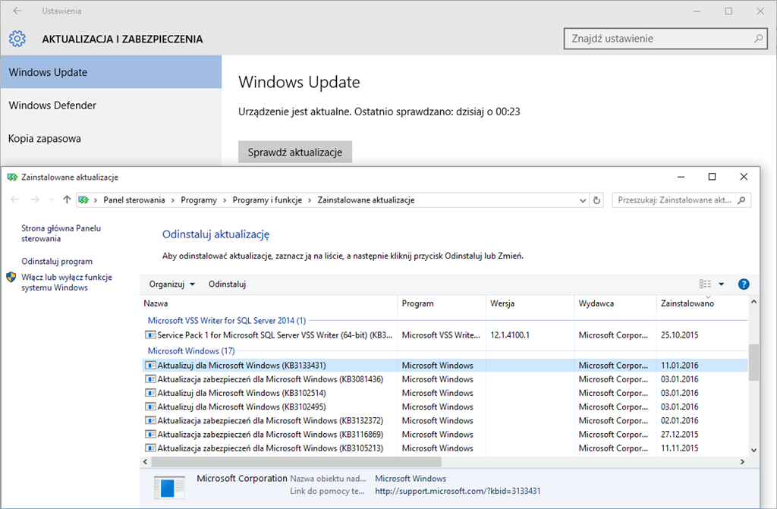Click the icon of update KB3132372
777x509 pixels.
[x=150, y=420]
